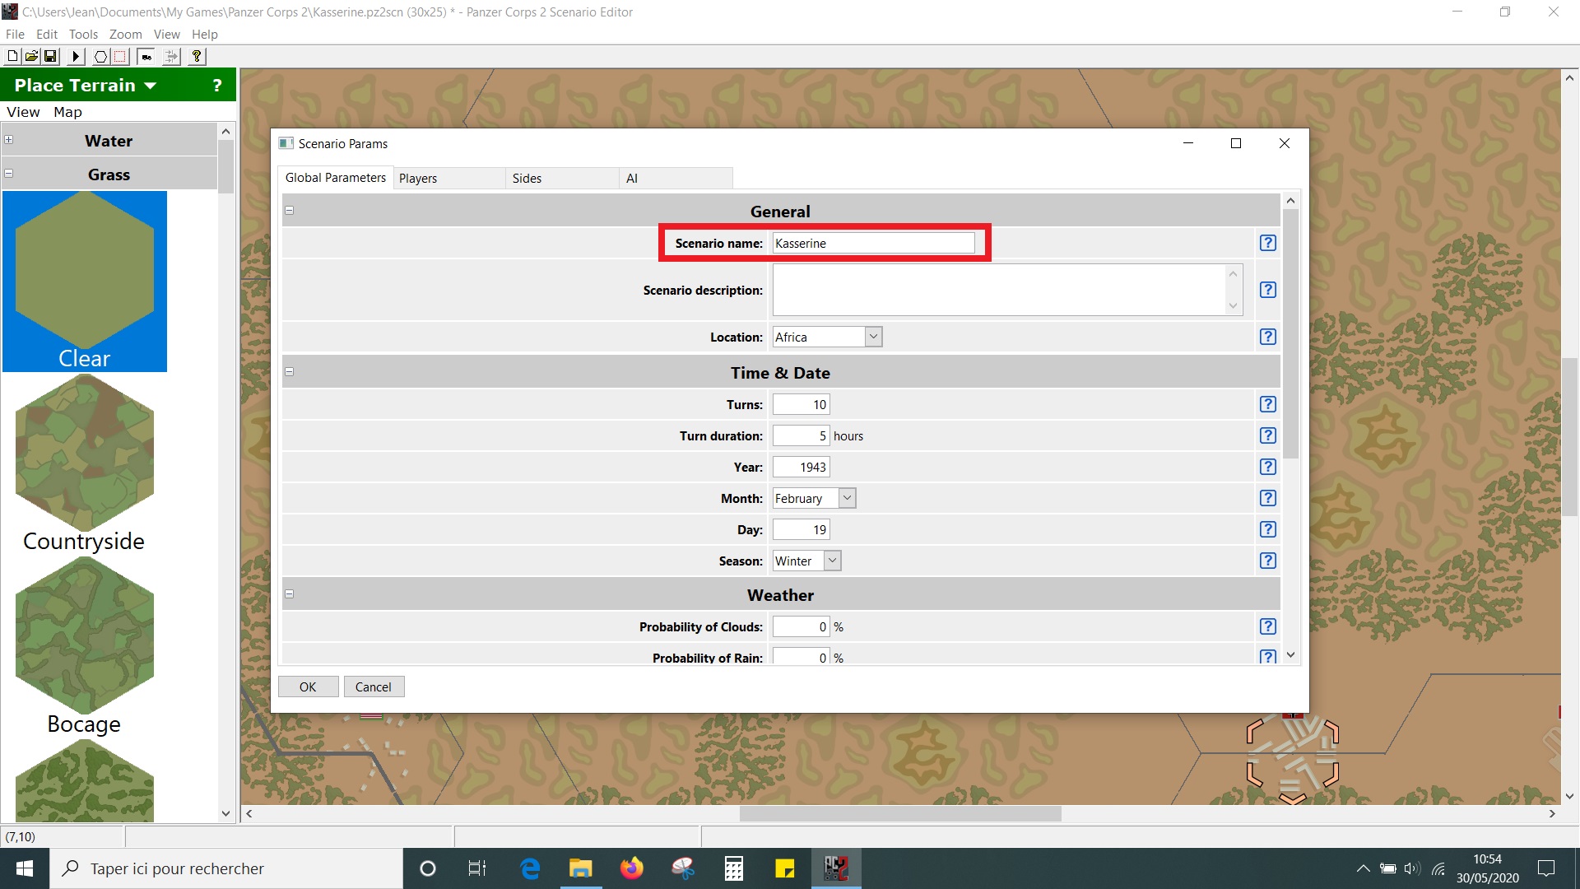Open the Zoom menu
The image size is (1580, 889).
[125, 35]
